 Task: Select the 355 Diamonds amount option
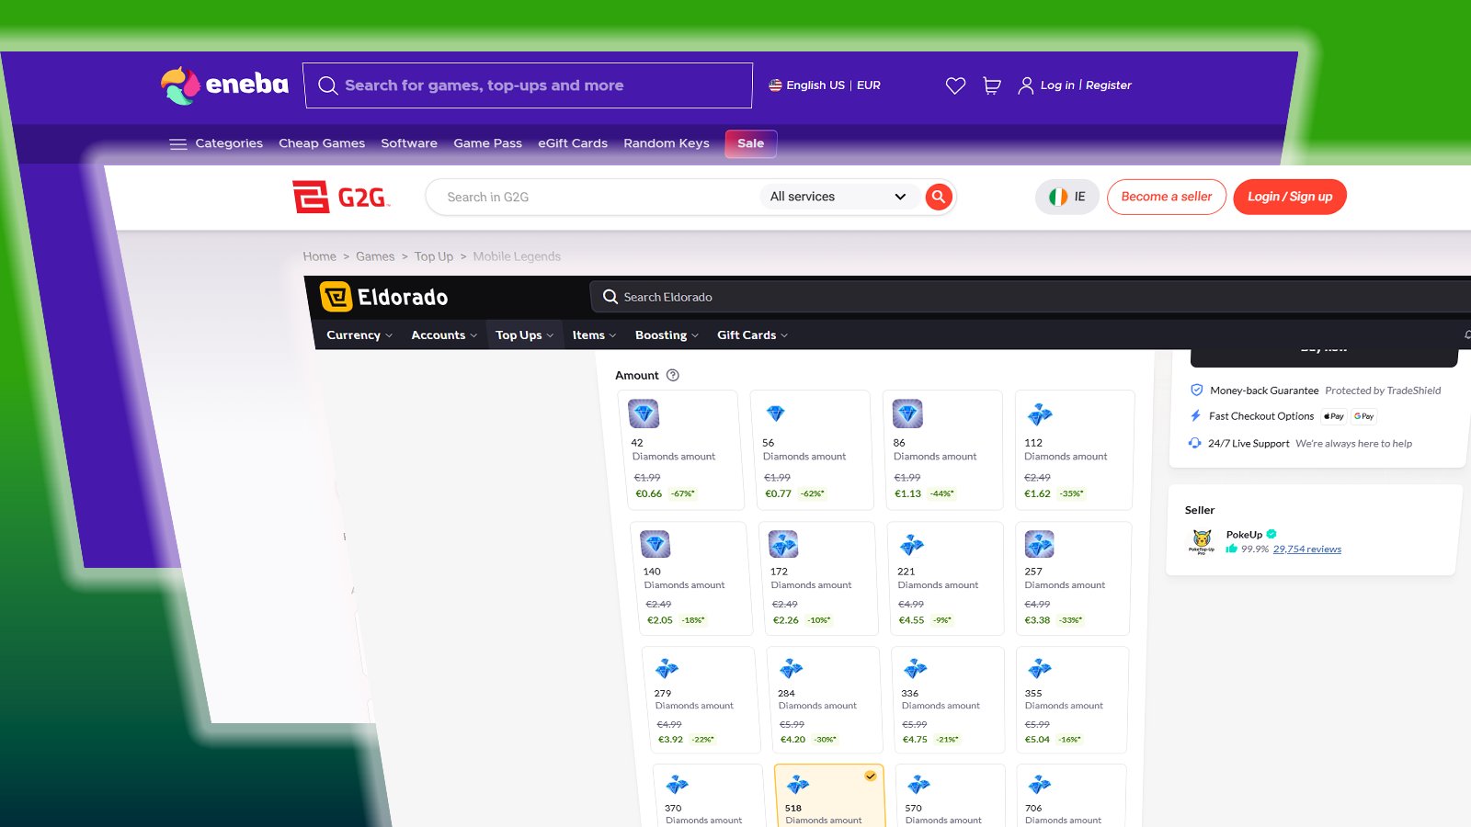(1071, 700)
